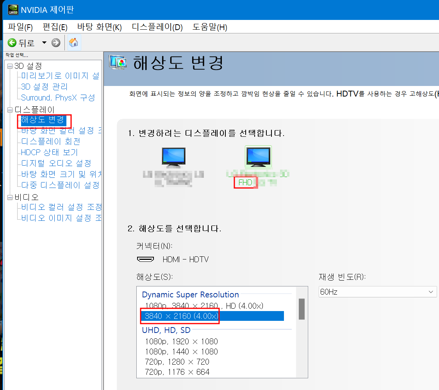Open 다중 디스플레이 설정 page
439x390 pixels.
[60, 185]
